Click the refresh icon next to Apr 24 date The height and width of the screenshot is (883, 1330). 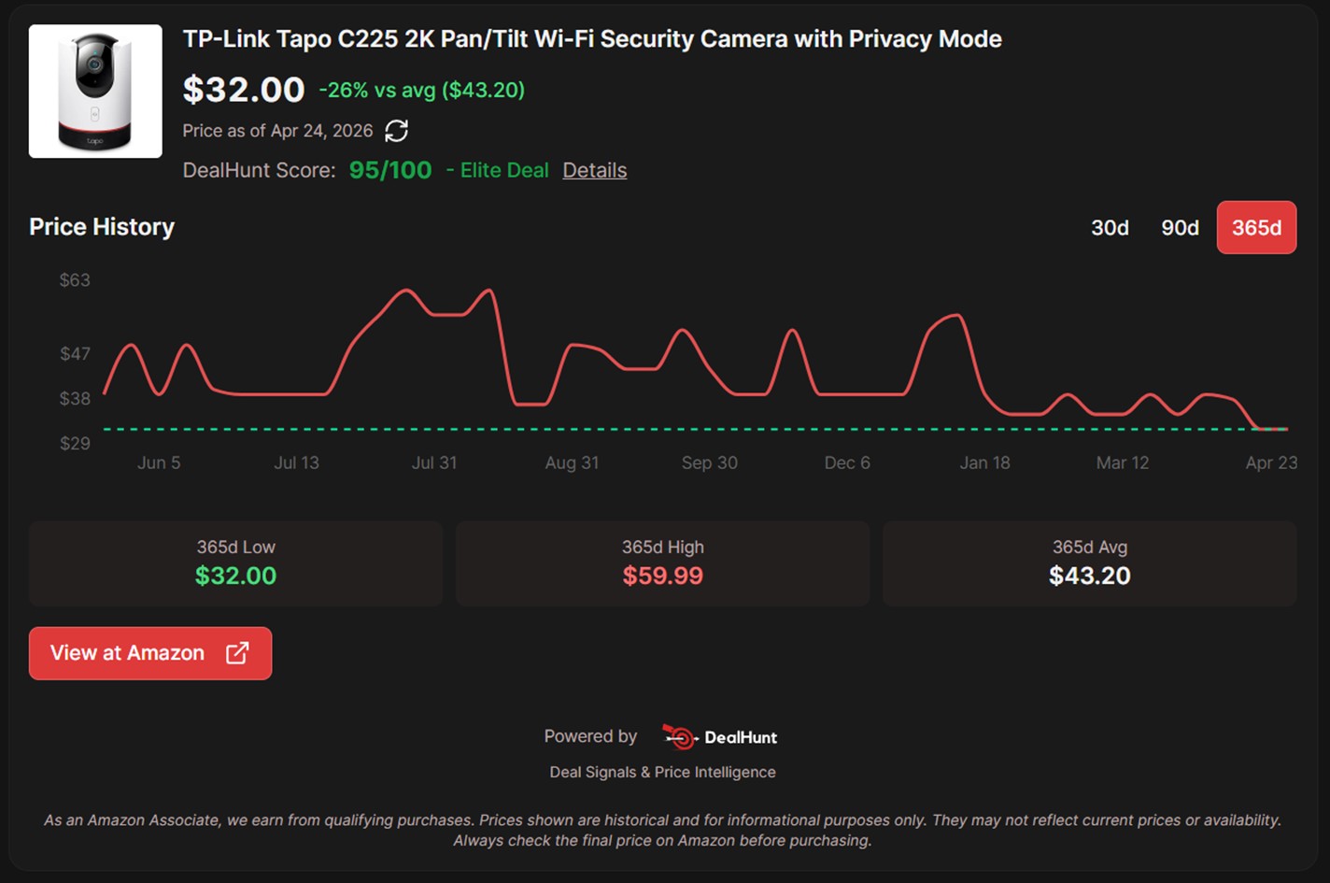point(397,131)
